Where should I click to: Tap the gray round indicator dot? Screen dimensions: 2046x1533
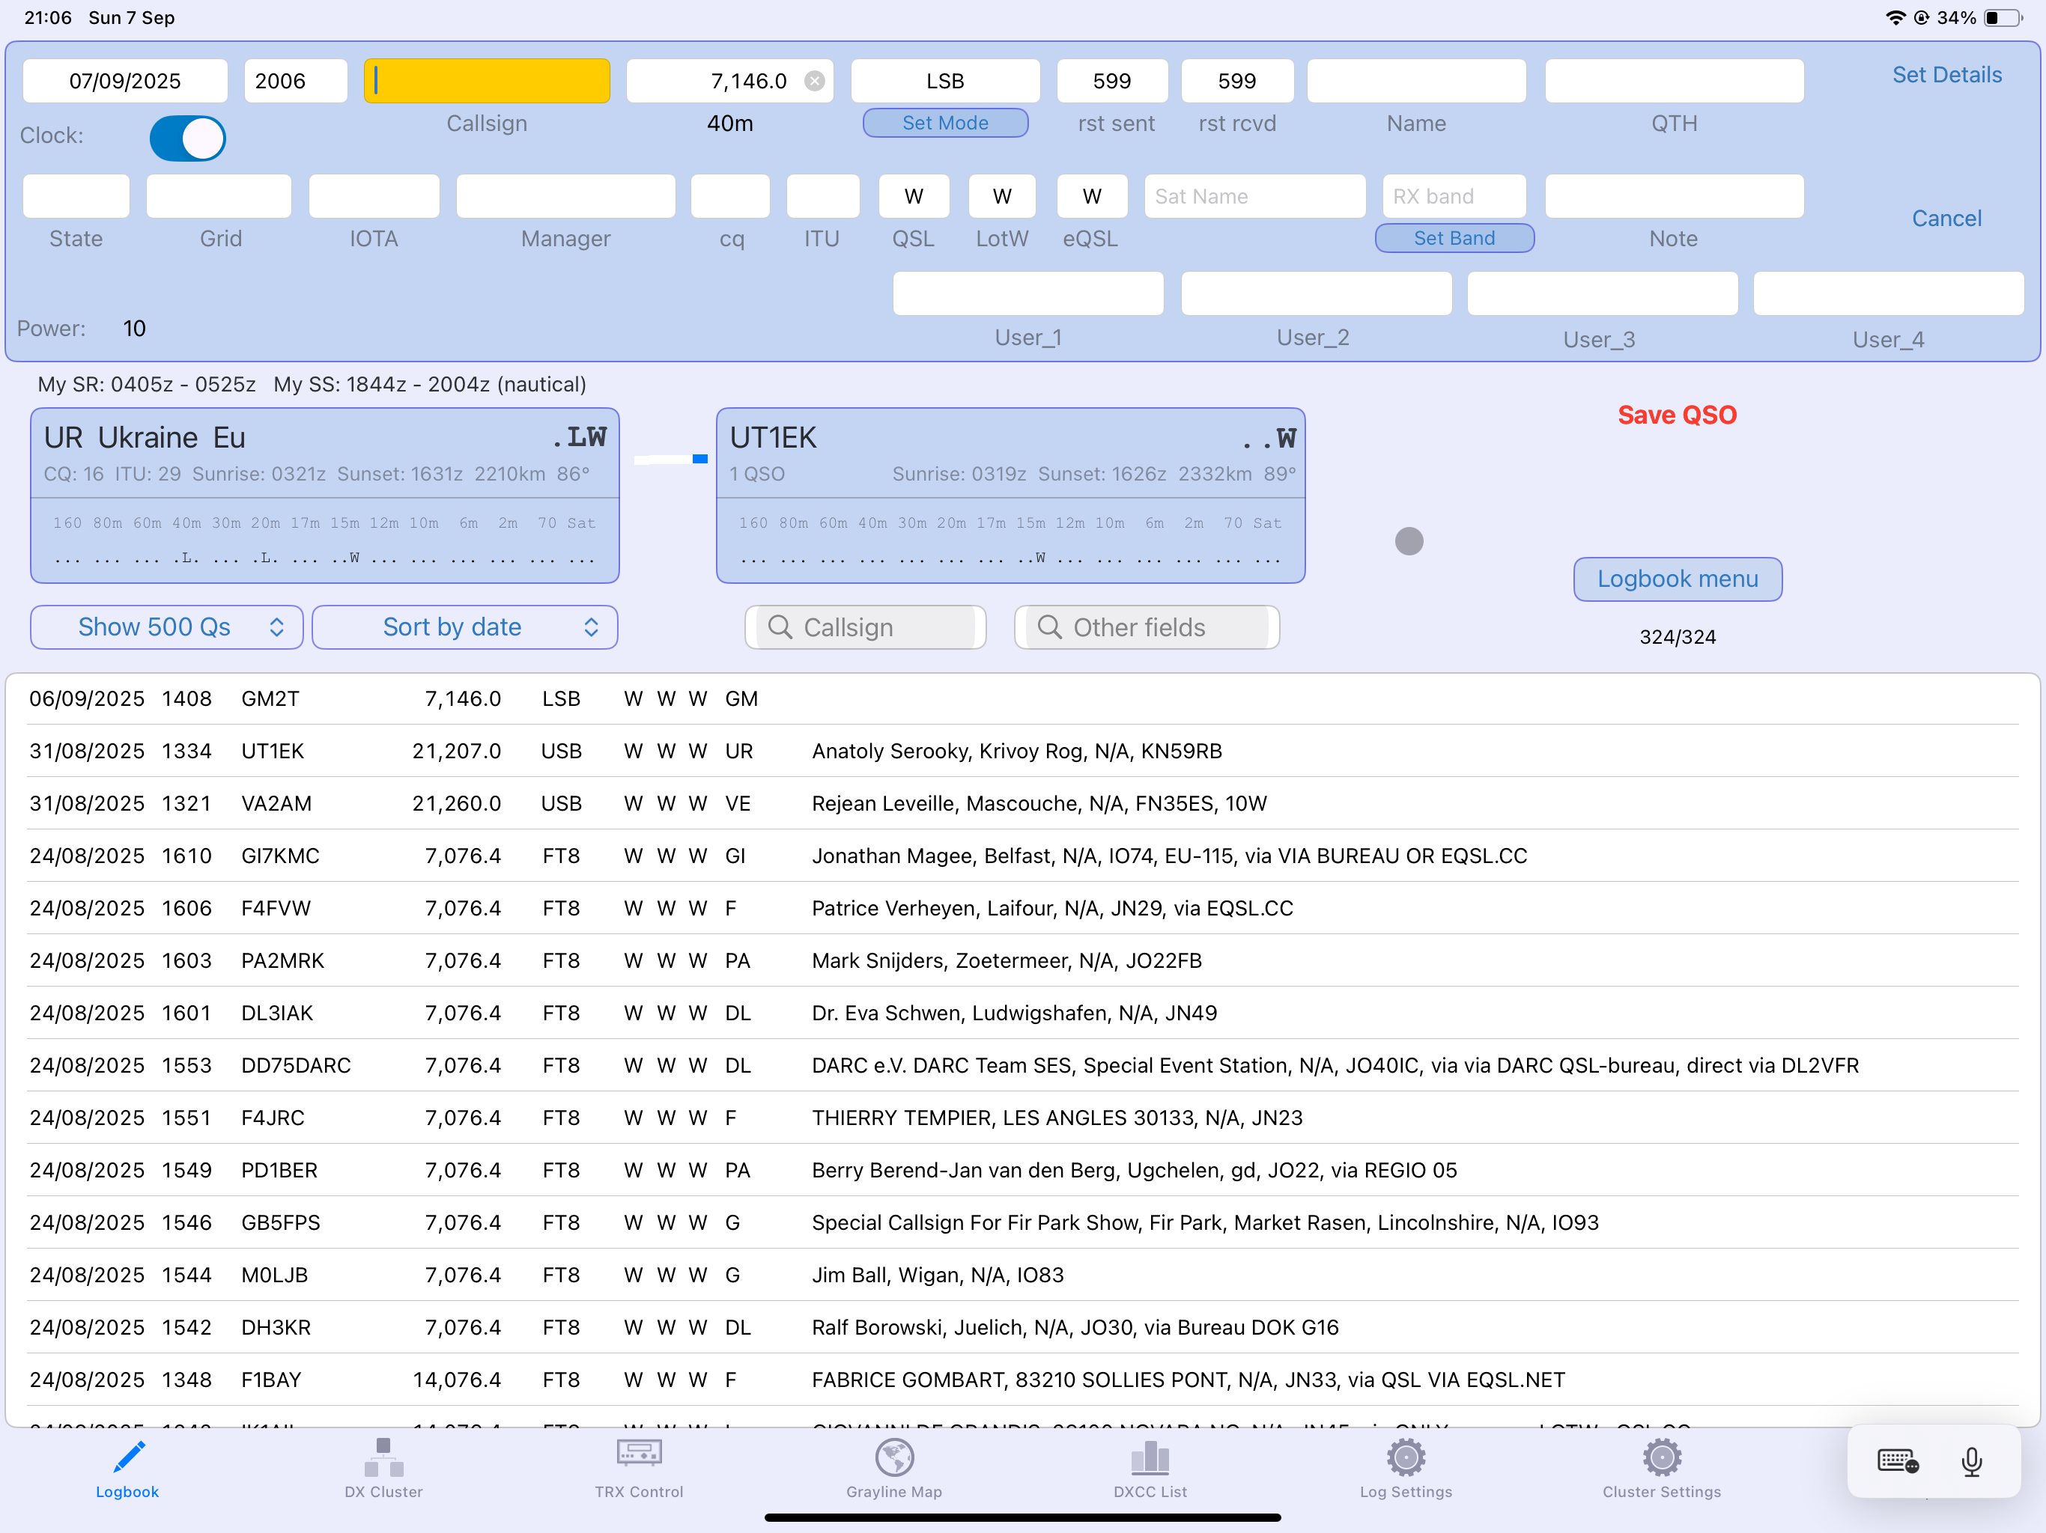(x=1409, y=541)
